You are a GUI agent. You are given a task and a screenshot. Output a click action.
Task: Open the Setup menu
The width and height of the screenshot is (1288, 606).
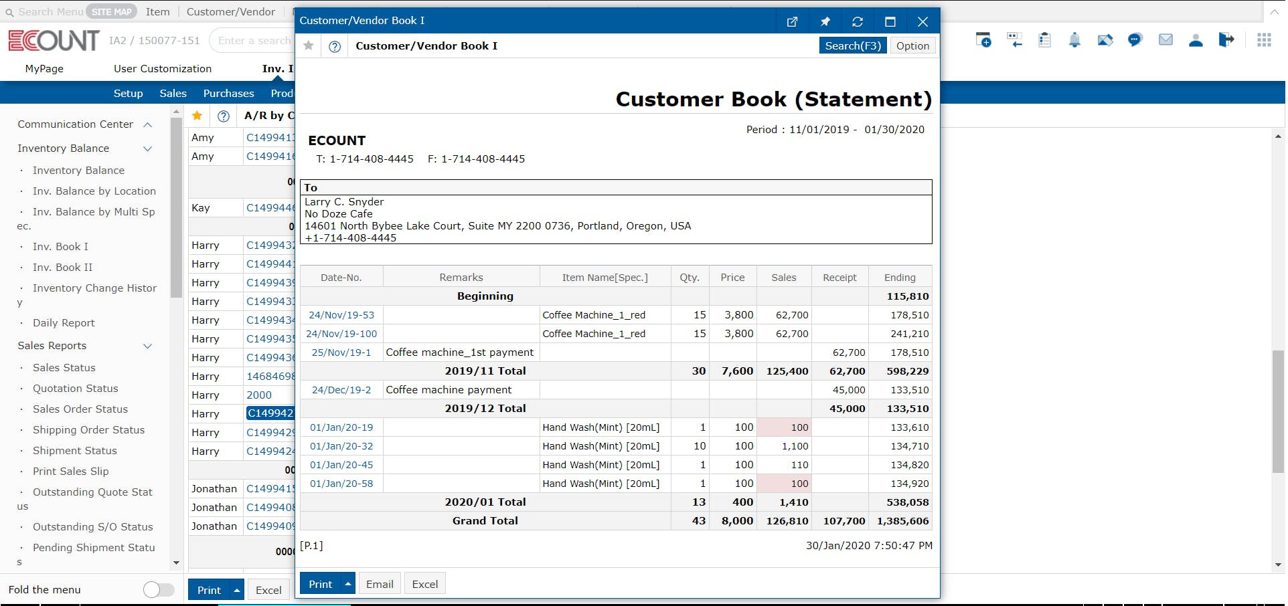click(128, 93)
